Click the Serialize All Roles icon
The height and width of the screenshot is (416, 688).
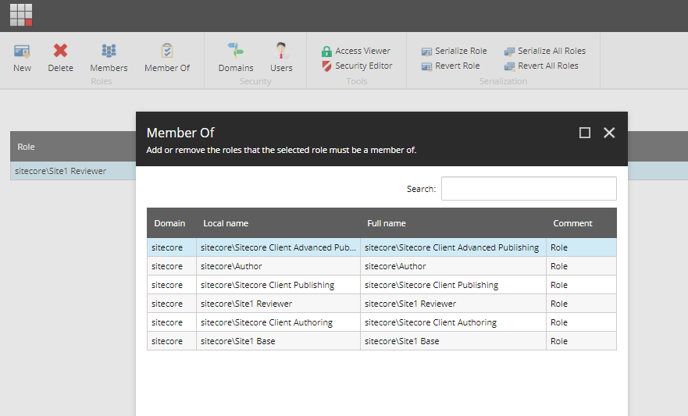(x=509, y=52)
